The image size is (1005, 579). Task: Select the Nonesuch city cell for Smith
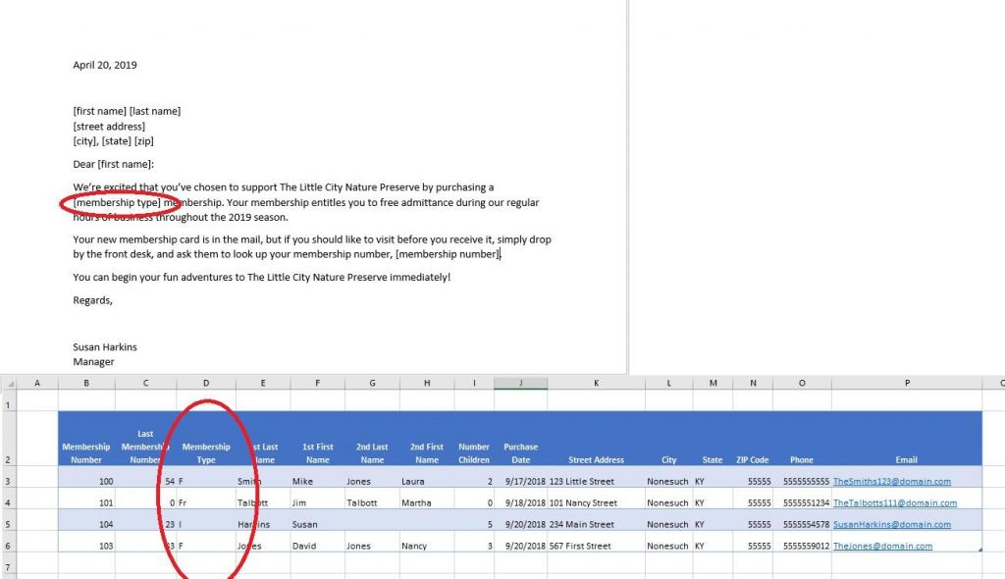point(668,481)
